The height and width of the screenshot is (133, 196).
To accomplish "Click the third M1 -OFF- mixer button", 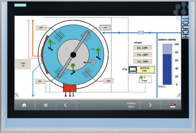I will point(143,61).
